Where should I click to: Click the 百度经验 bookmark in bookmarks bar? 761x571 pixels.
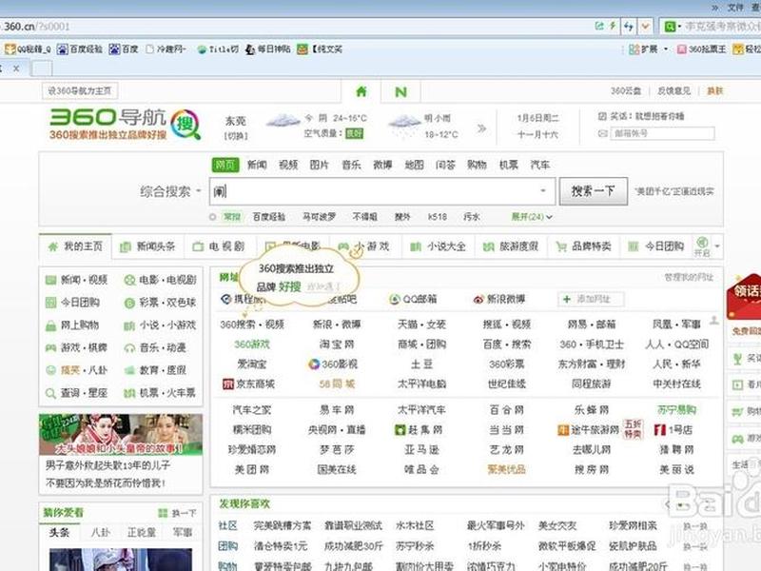80,49
